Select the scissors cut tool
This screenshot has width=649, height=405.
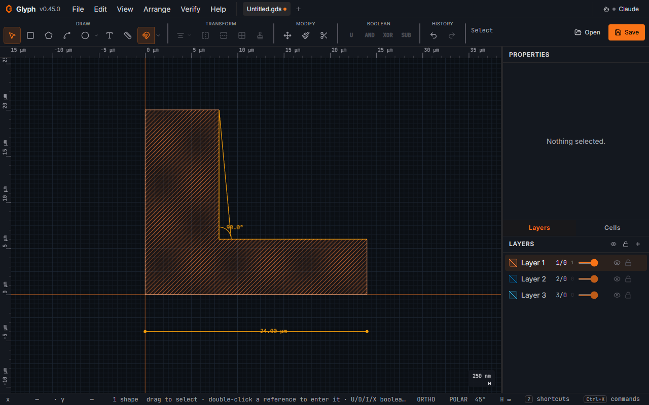pyautogui.click(x=324, y=35)
